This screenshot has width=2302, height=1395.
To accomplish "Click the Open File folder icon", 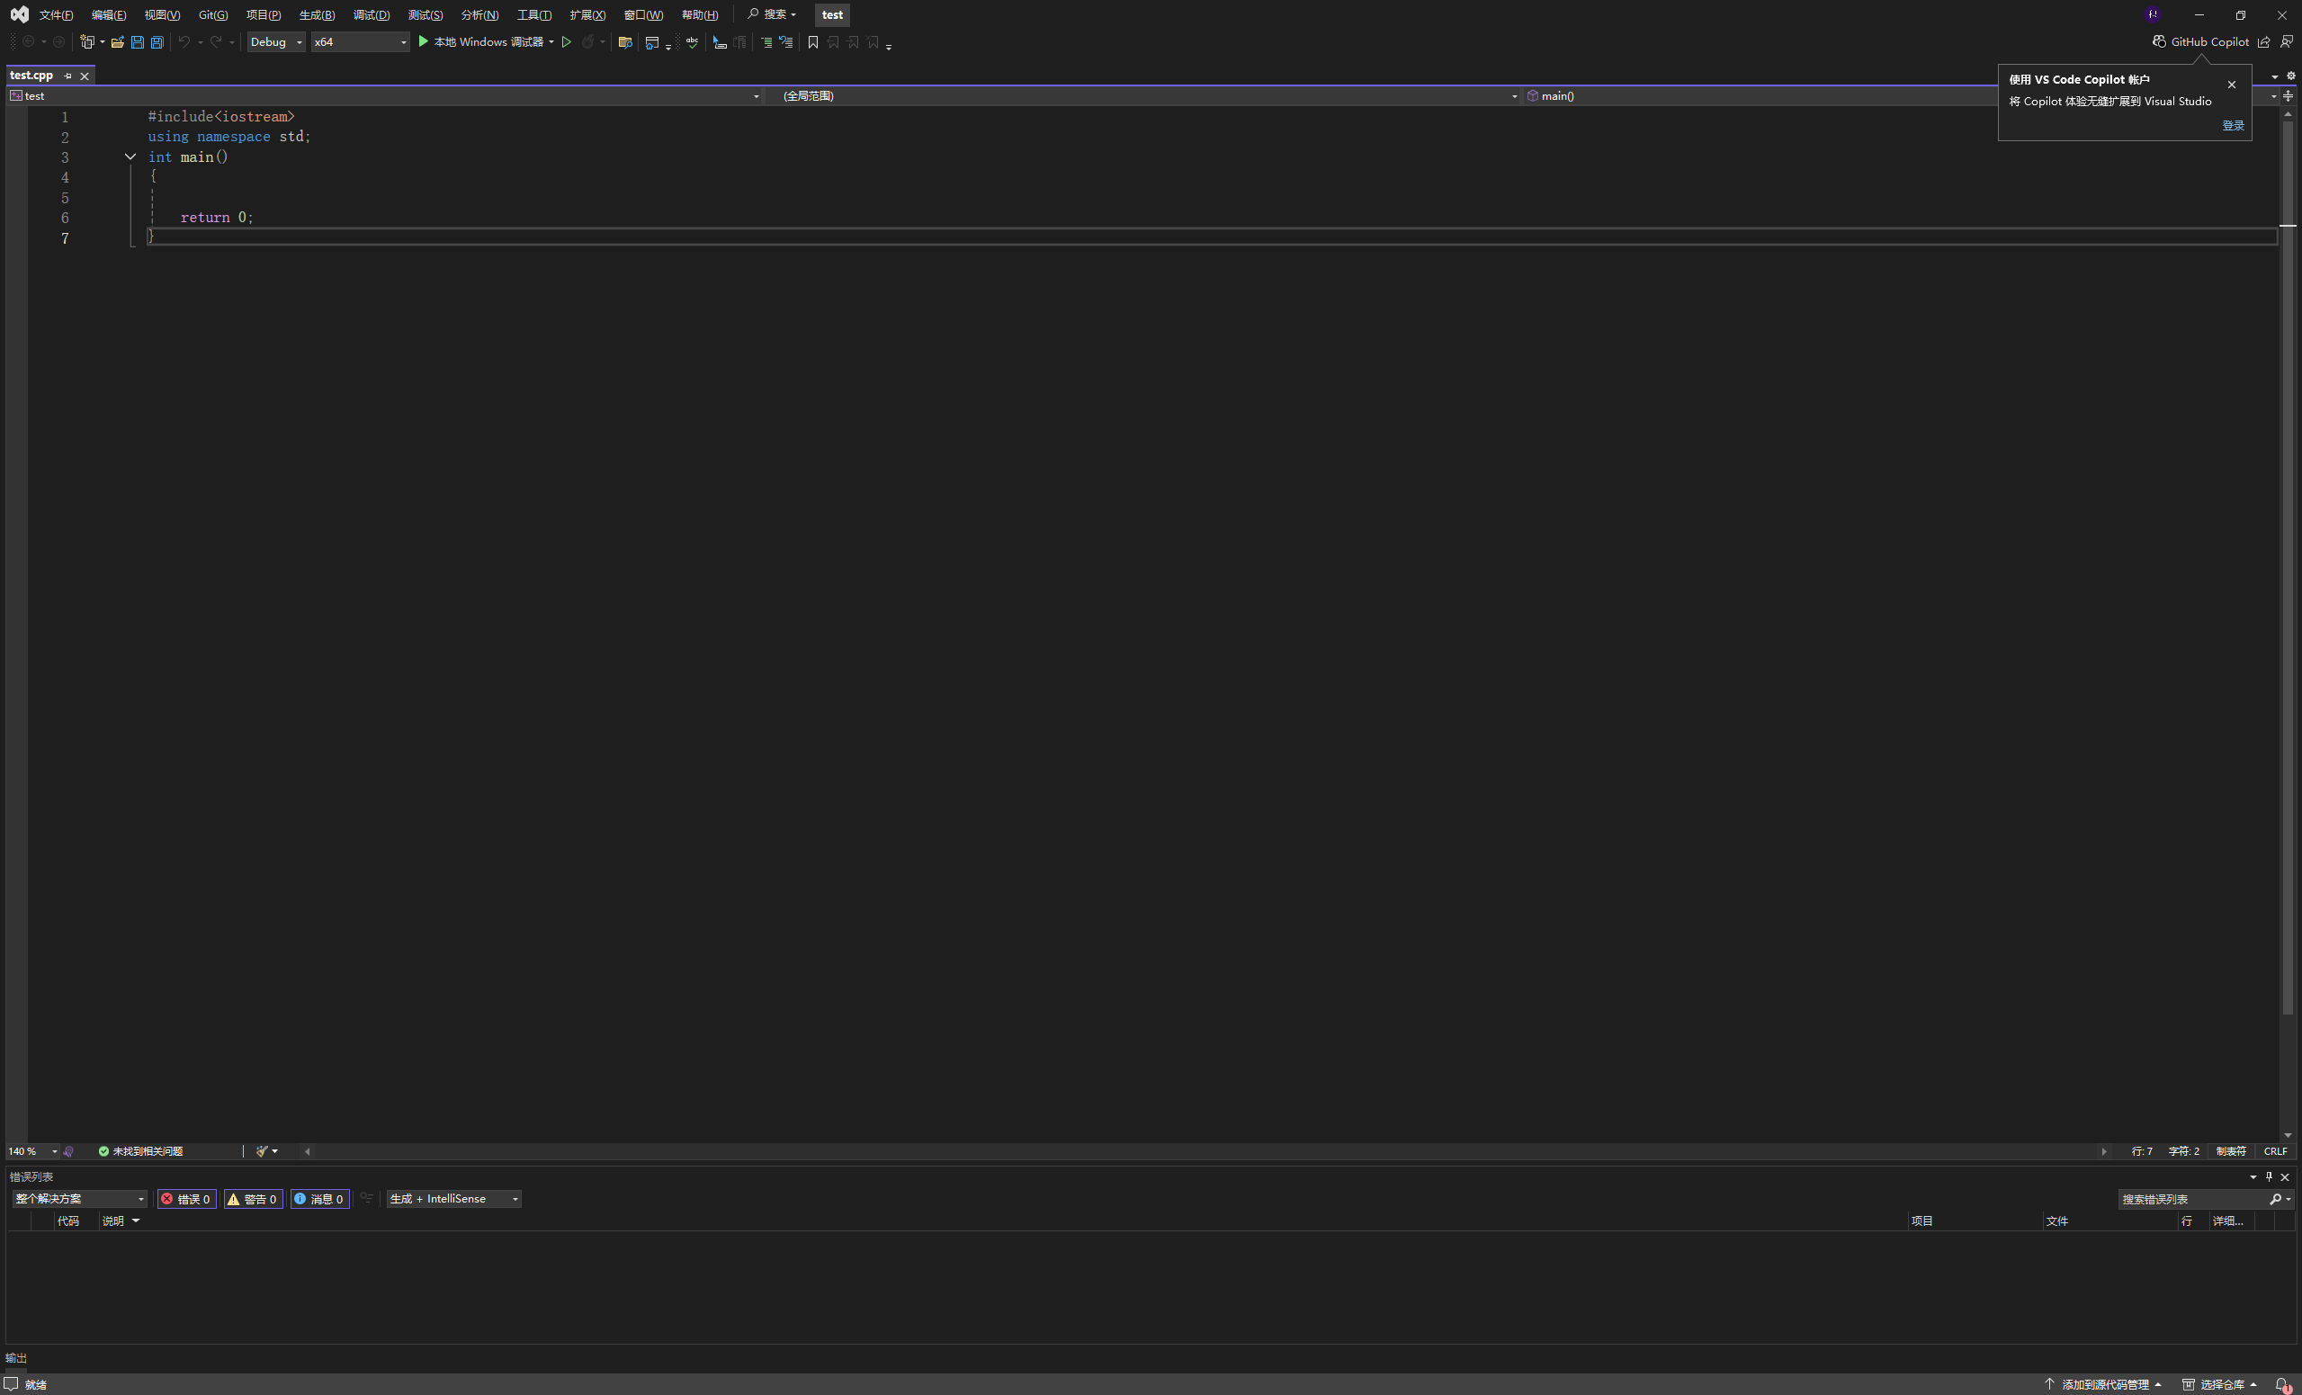I will pyautogui.click(x=118, y=42).
